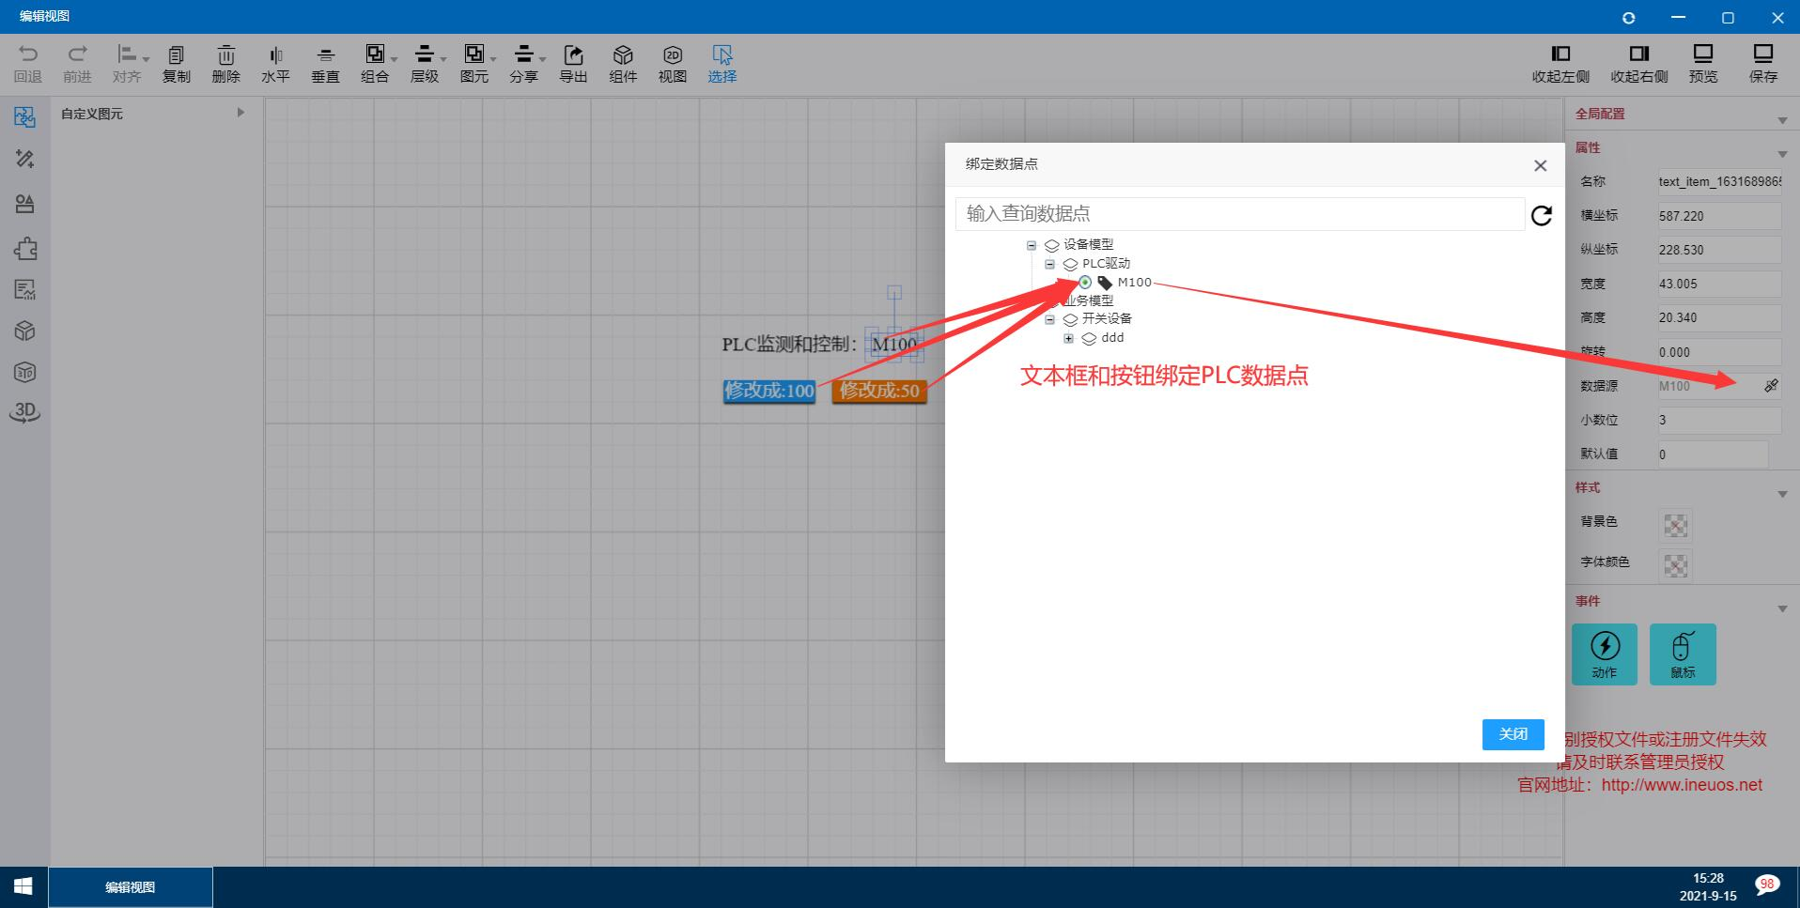Collapse the 事件 section arrow
The height and width of the screenshot is (908, 1800).
[x=1782, y=609]
